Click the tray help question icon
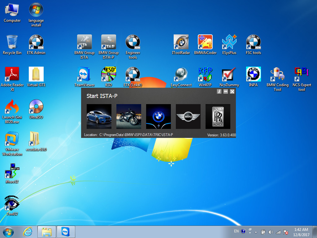The height and width of the screenshot is (238, 317). (x=243, y=231)
